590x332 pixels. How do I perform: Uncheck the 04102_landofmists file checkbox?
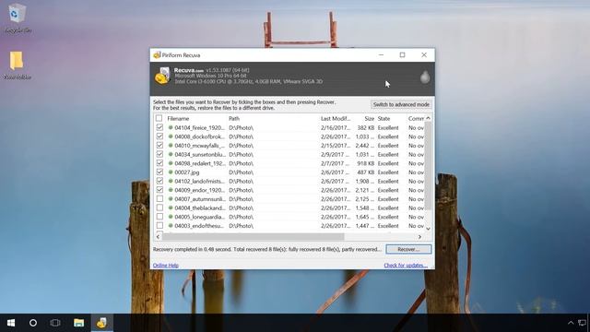point(159,181)
